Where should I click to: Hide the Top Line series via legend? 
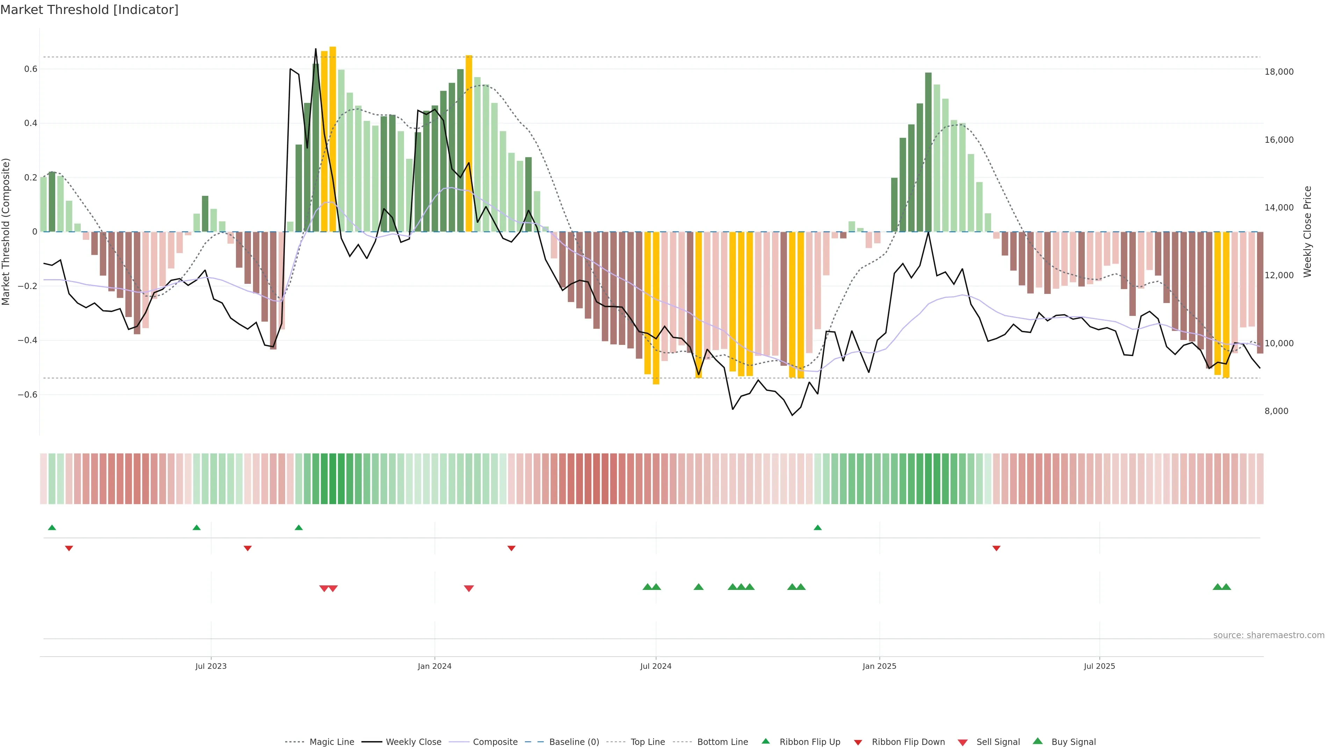(648, 742)
